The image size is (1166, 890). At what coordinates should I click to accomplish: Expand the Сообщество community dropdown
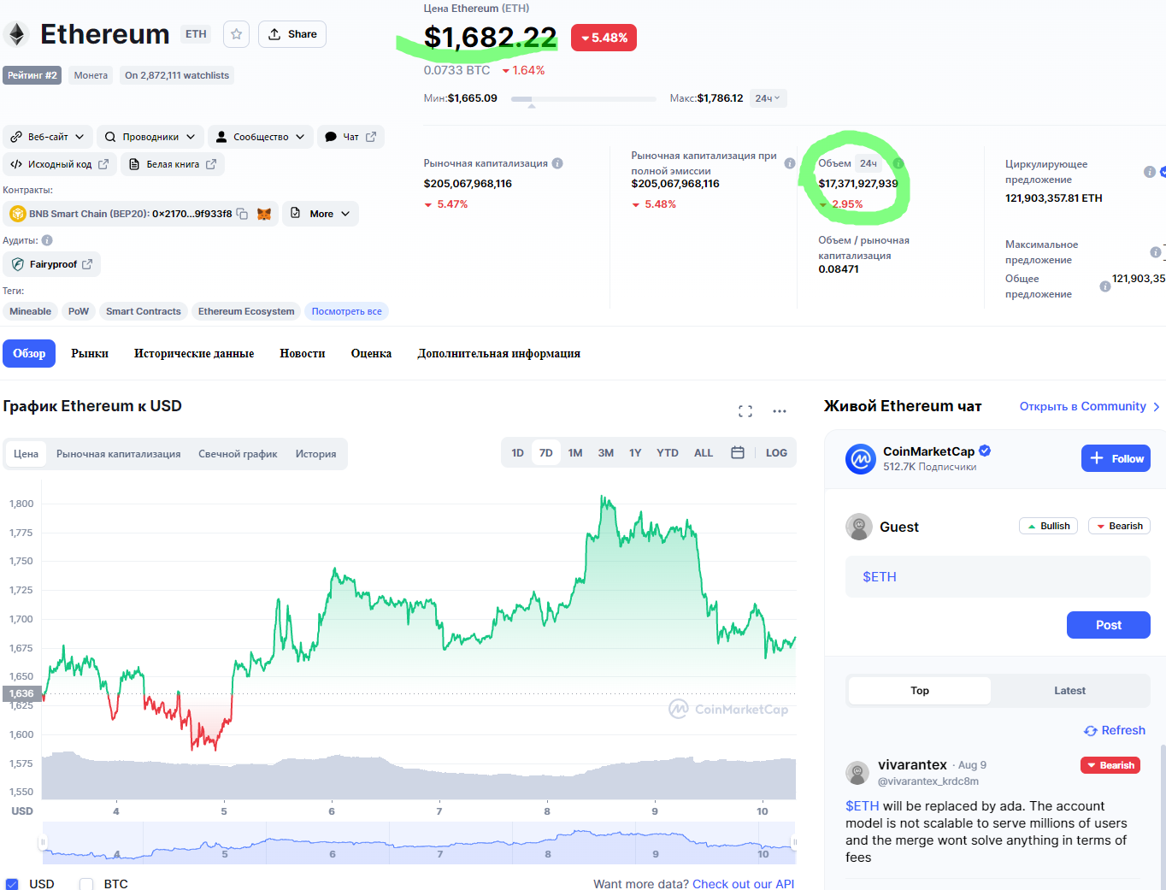pos(261,137)
